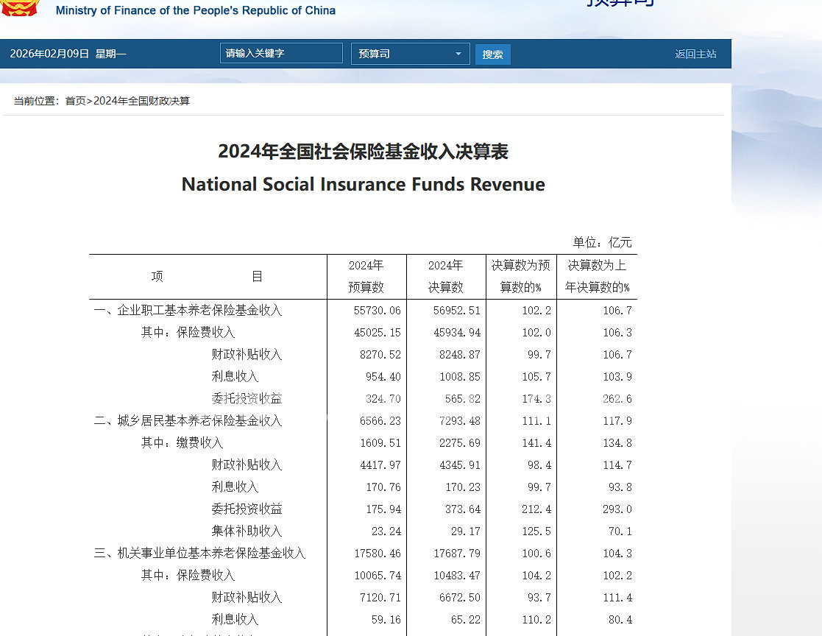The image size is (822, 636).
Task: Click the date text 2026年02月09日
Action: pos(49,54)
